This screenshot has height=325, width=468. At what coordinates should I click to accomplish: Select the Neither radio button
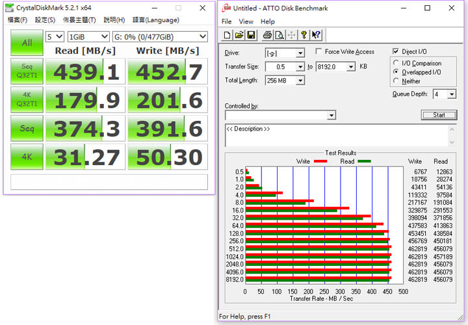(x=396, y=81)
